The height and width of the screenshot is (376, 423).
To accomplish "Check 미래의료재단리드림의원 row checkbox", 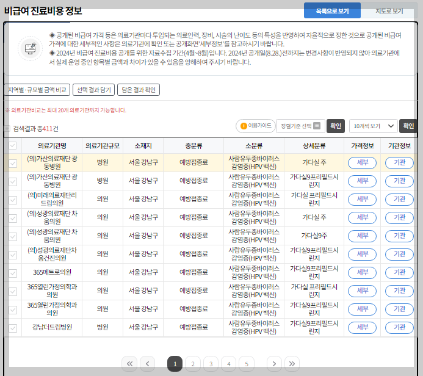I will [x=13, y=200].
